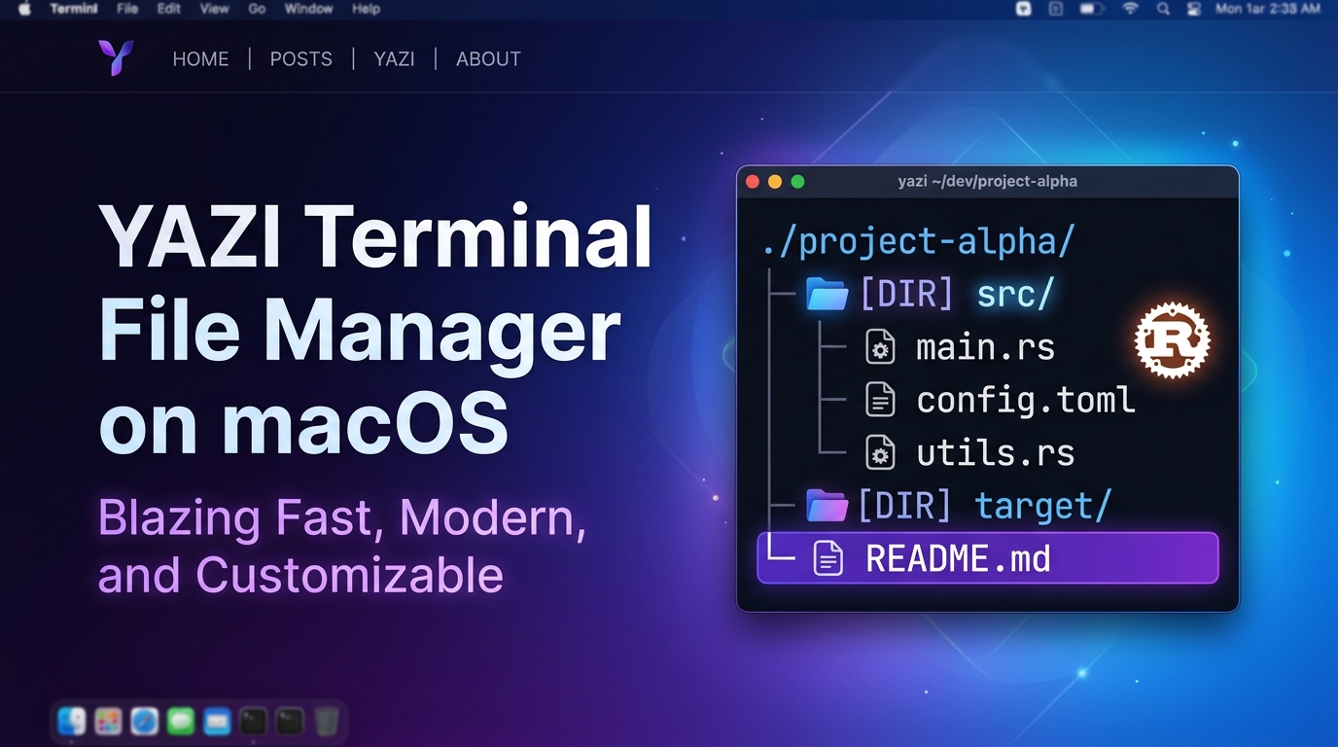The width and height of the screenshot is (1338, 747).
Task: Close the yazi terminal window
Action: (752, 182)
